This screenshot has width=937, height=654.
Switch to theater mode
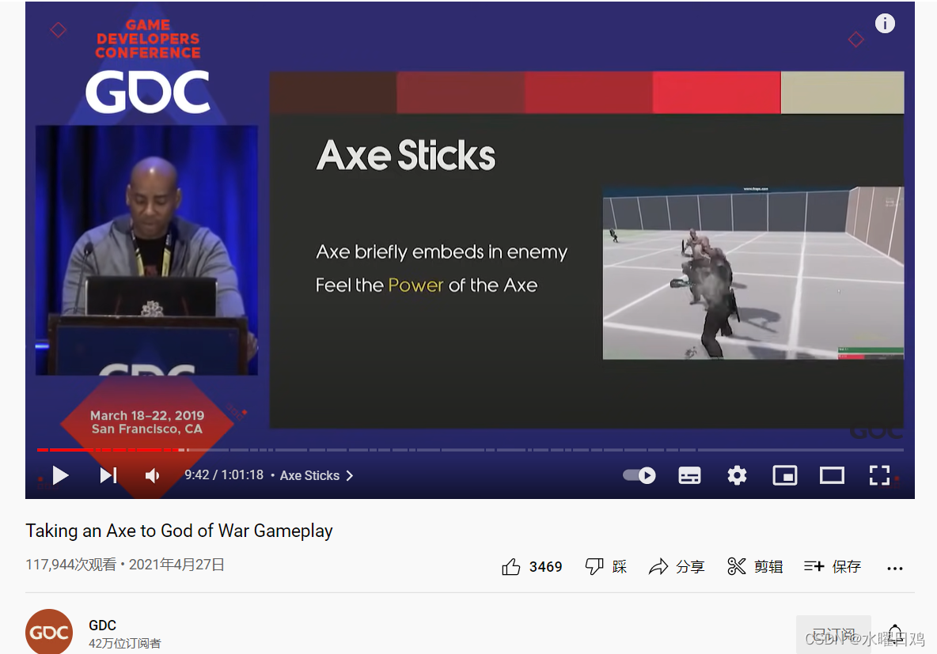(832, 475)
